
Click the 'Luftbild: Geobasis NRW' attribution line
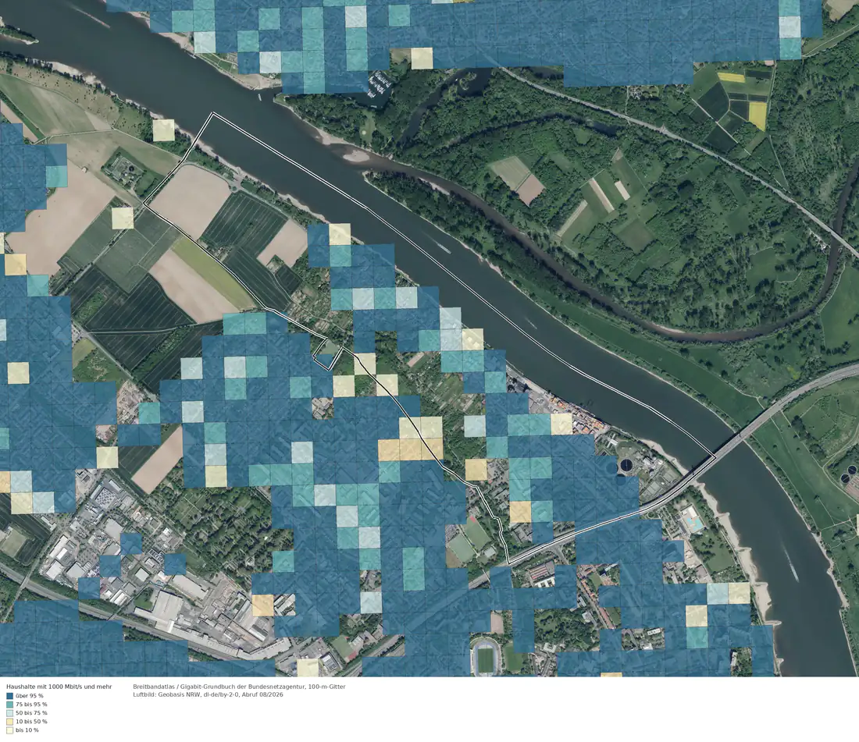[209, 695]
